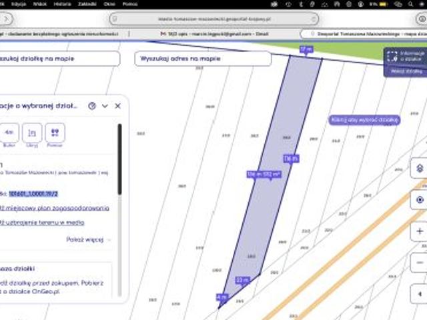
Task: Switch to the Gmail browser tab
Action: [x=215, y=34]
